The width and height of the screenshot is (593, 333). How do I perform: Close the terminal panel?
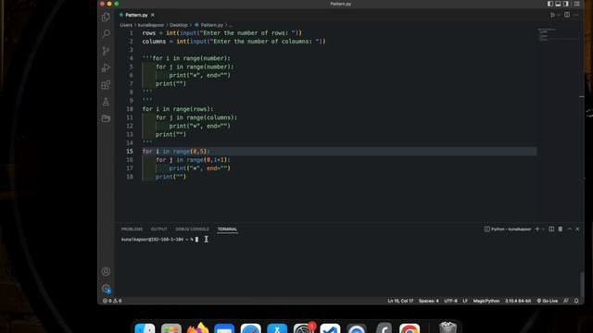point(577,228)
